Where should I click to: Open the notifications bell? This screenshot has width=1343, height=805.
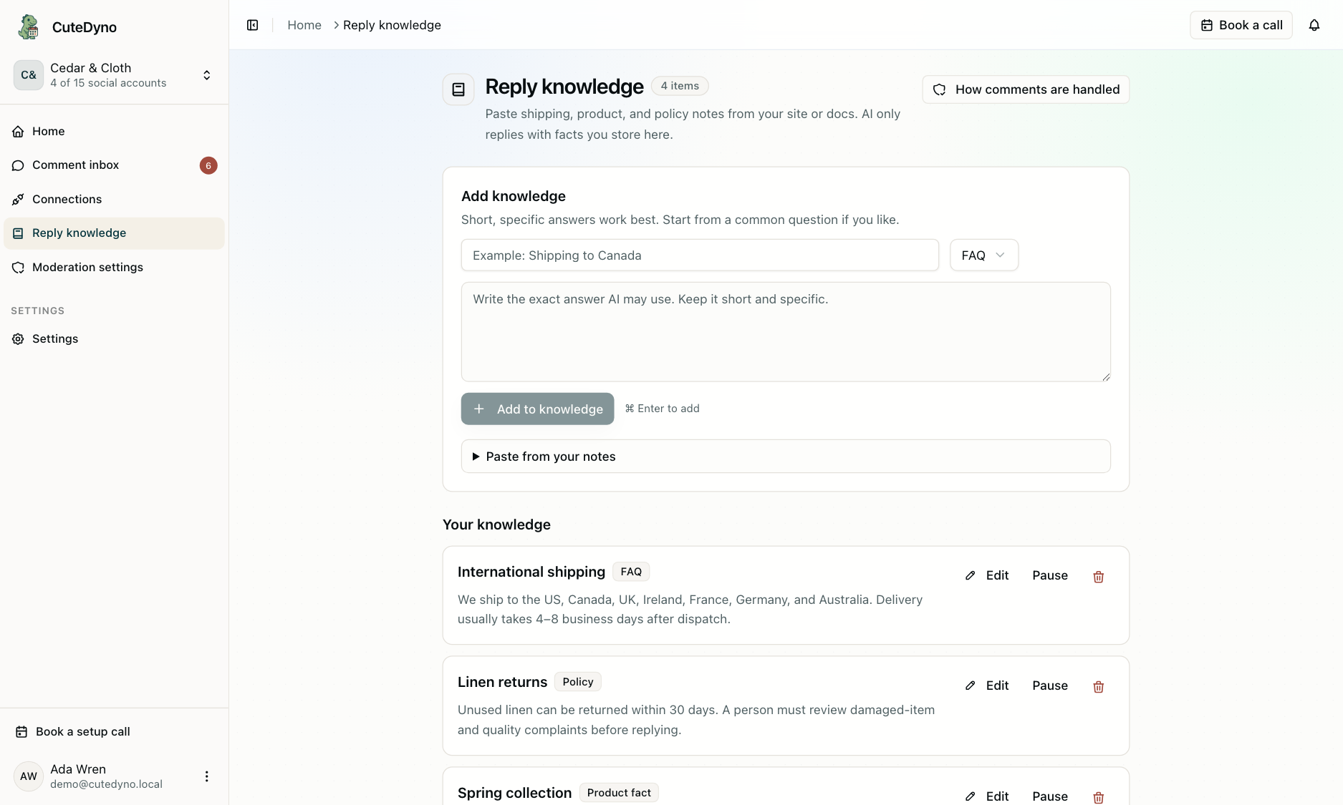coord(1314,25)
